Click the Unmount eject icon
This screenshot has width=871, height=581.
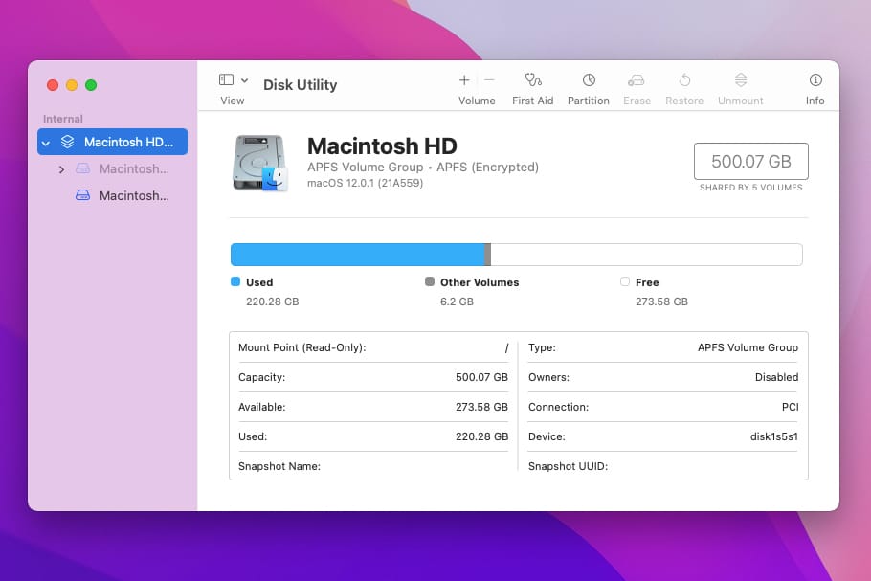coord(741,80)
